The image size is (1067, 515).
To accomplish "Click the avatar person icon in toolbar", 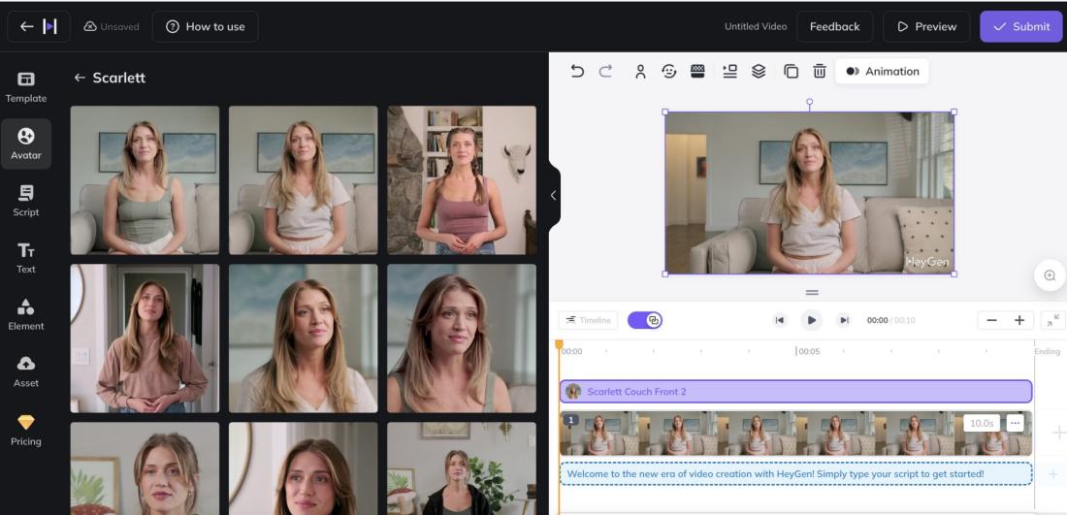I will coord(640,71).
